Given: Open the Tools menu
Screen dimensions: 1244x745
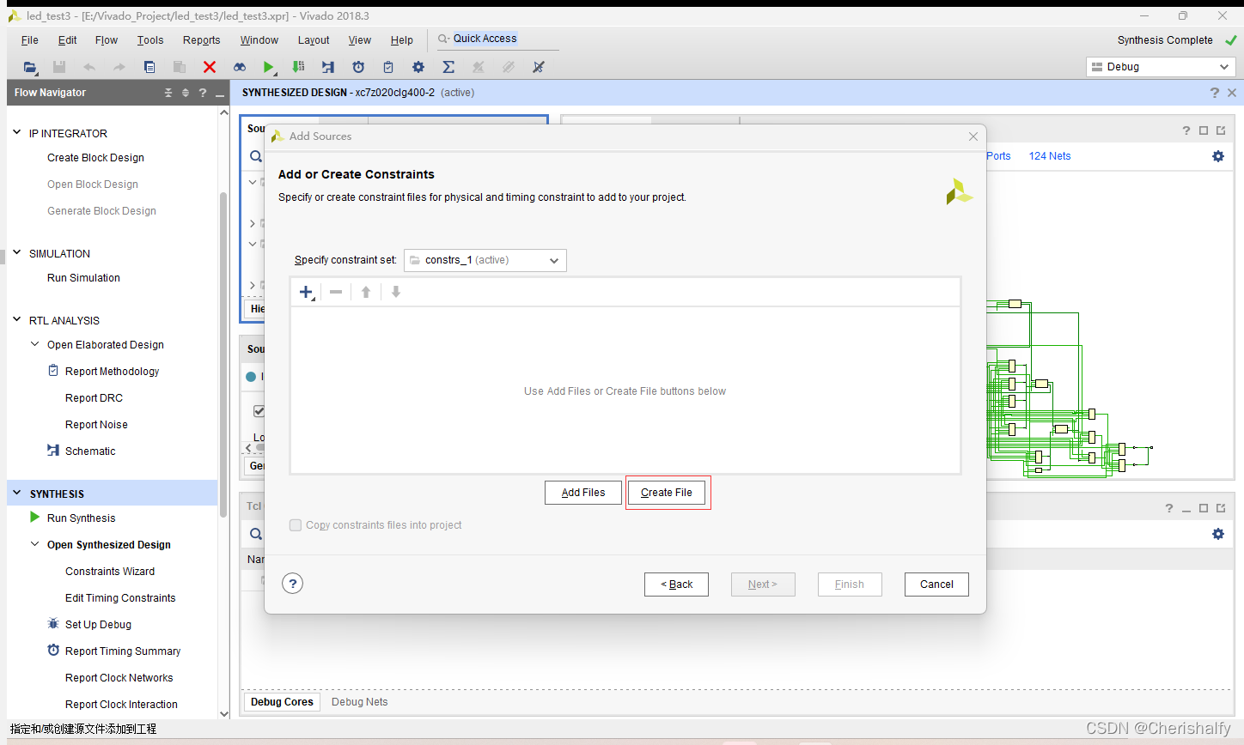Looking at the screenshot, I should [150, 40].
